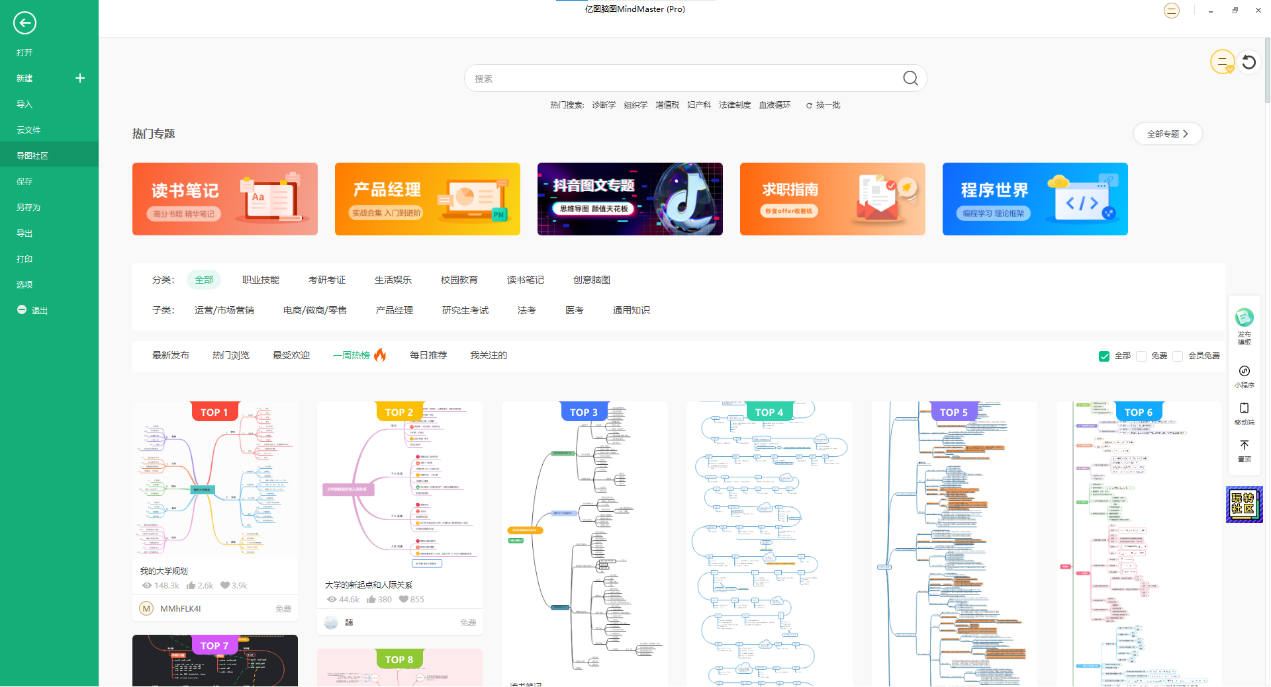Click the heart icon on 我的大学规划 card
The image size is (1271, 687).
tap(225, 585)
